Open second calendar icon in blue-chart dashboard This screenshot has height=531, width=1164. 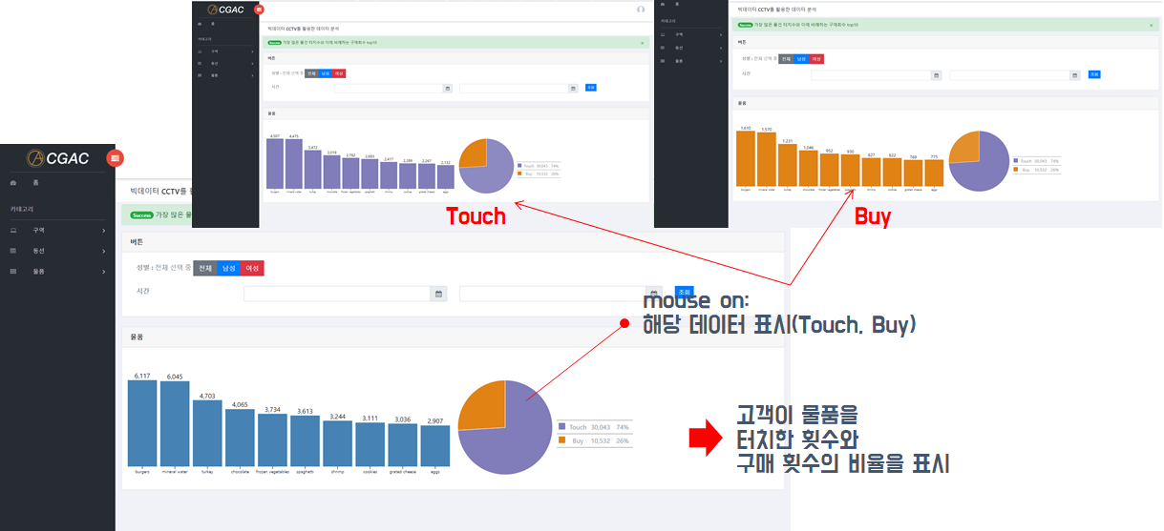click(655, 294)
